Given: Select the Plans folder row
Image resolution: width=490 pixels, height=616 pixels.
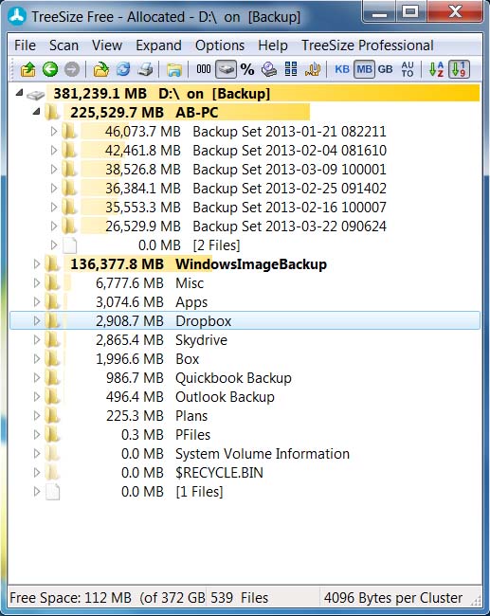Looking at the screenshot, I should coord(245,416).
